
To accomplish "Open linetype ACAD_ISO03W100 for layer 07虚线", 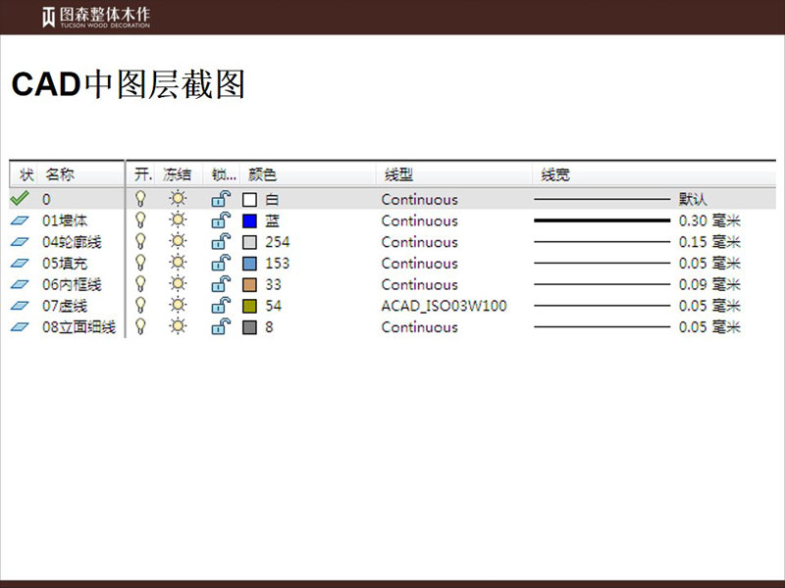I will click(x=444, y=306).
